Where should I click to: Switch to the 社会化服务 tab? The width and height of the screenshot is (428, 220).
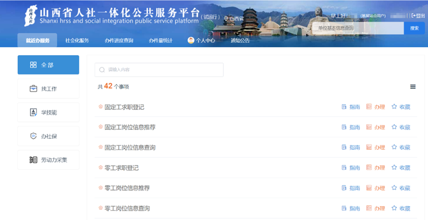pyautogui.click(x=77, y=41)
